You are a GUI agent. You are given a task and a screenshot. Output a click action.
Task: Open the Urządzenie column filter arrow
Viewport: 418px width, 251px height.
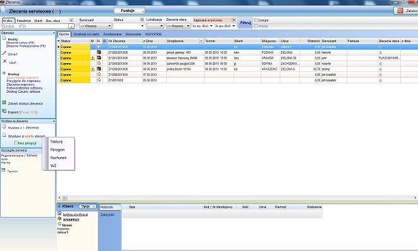(x=201, y=41)
